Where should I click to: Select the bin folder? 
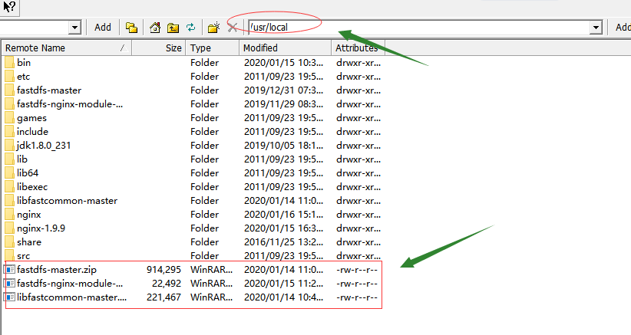(24, 63)
